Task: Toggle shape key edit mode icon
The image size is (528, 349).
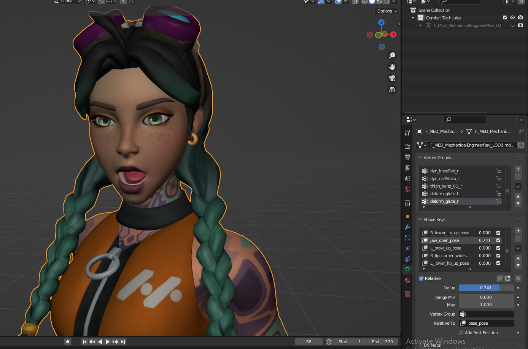Action: tap(507, 278)
